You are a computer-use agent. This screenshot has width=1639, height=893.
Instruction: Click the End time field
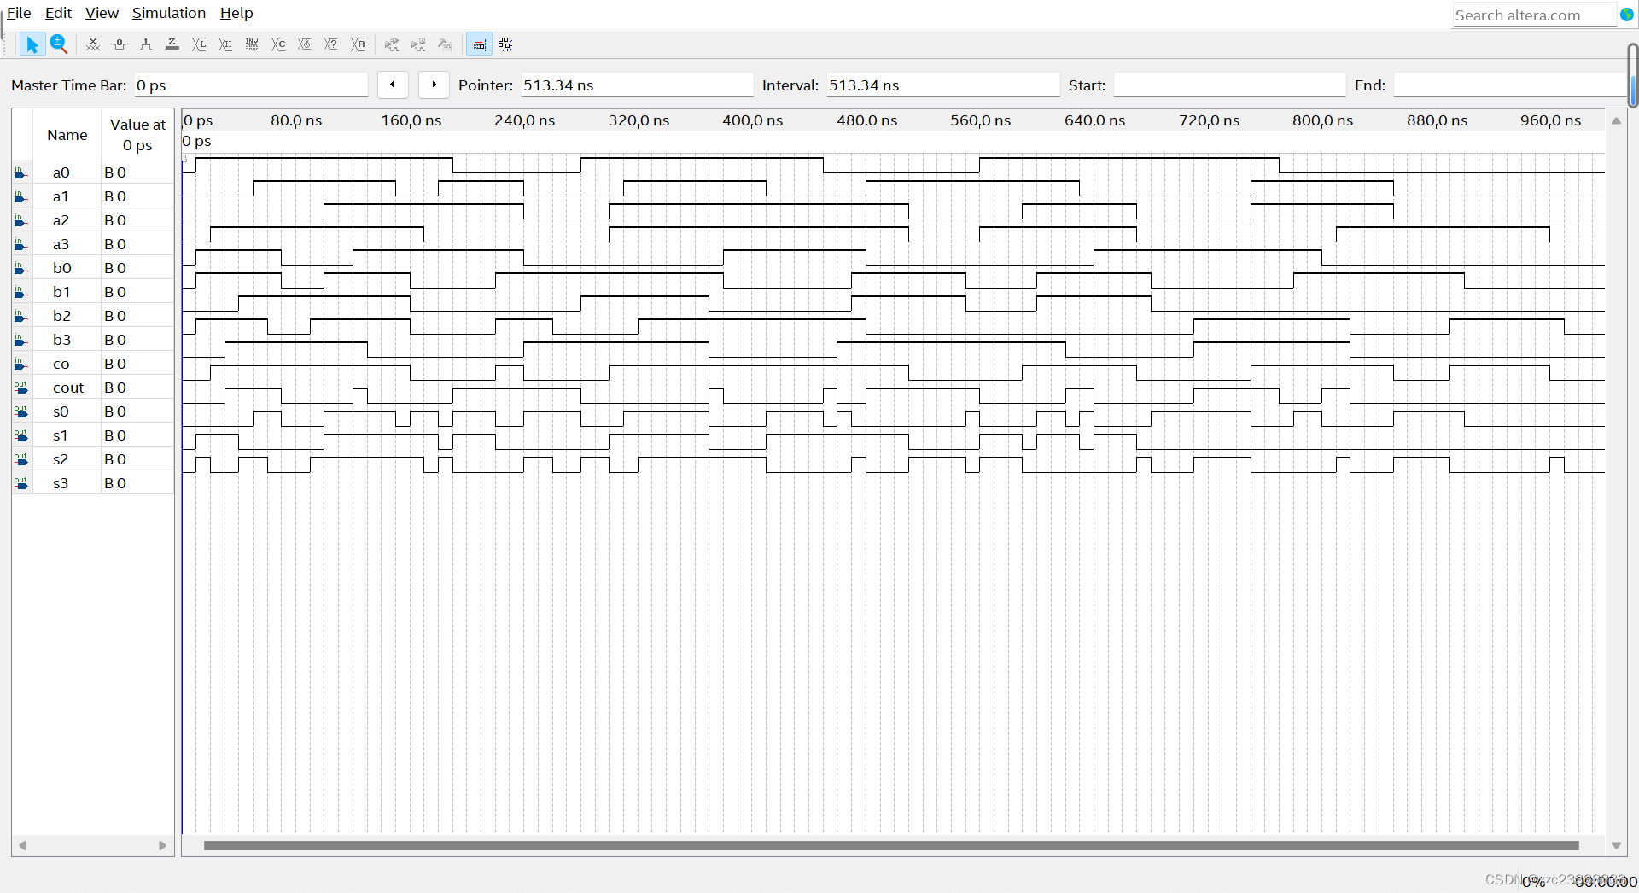click(x=1509, y=85)
